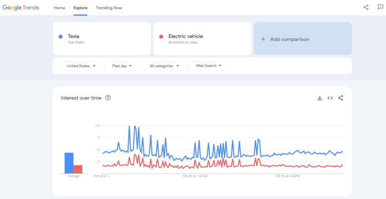Click the Feb 29 at 4:44 PM axis label
The width and height of the screenshot is (386, 199).
(x=287, y=176)
